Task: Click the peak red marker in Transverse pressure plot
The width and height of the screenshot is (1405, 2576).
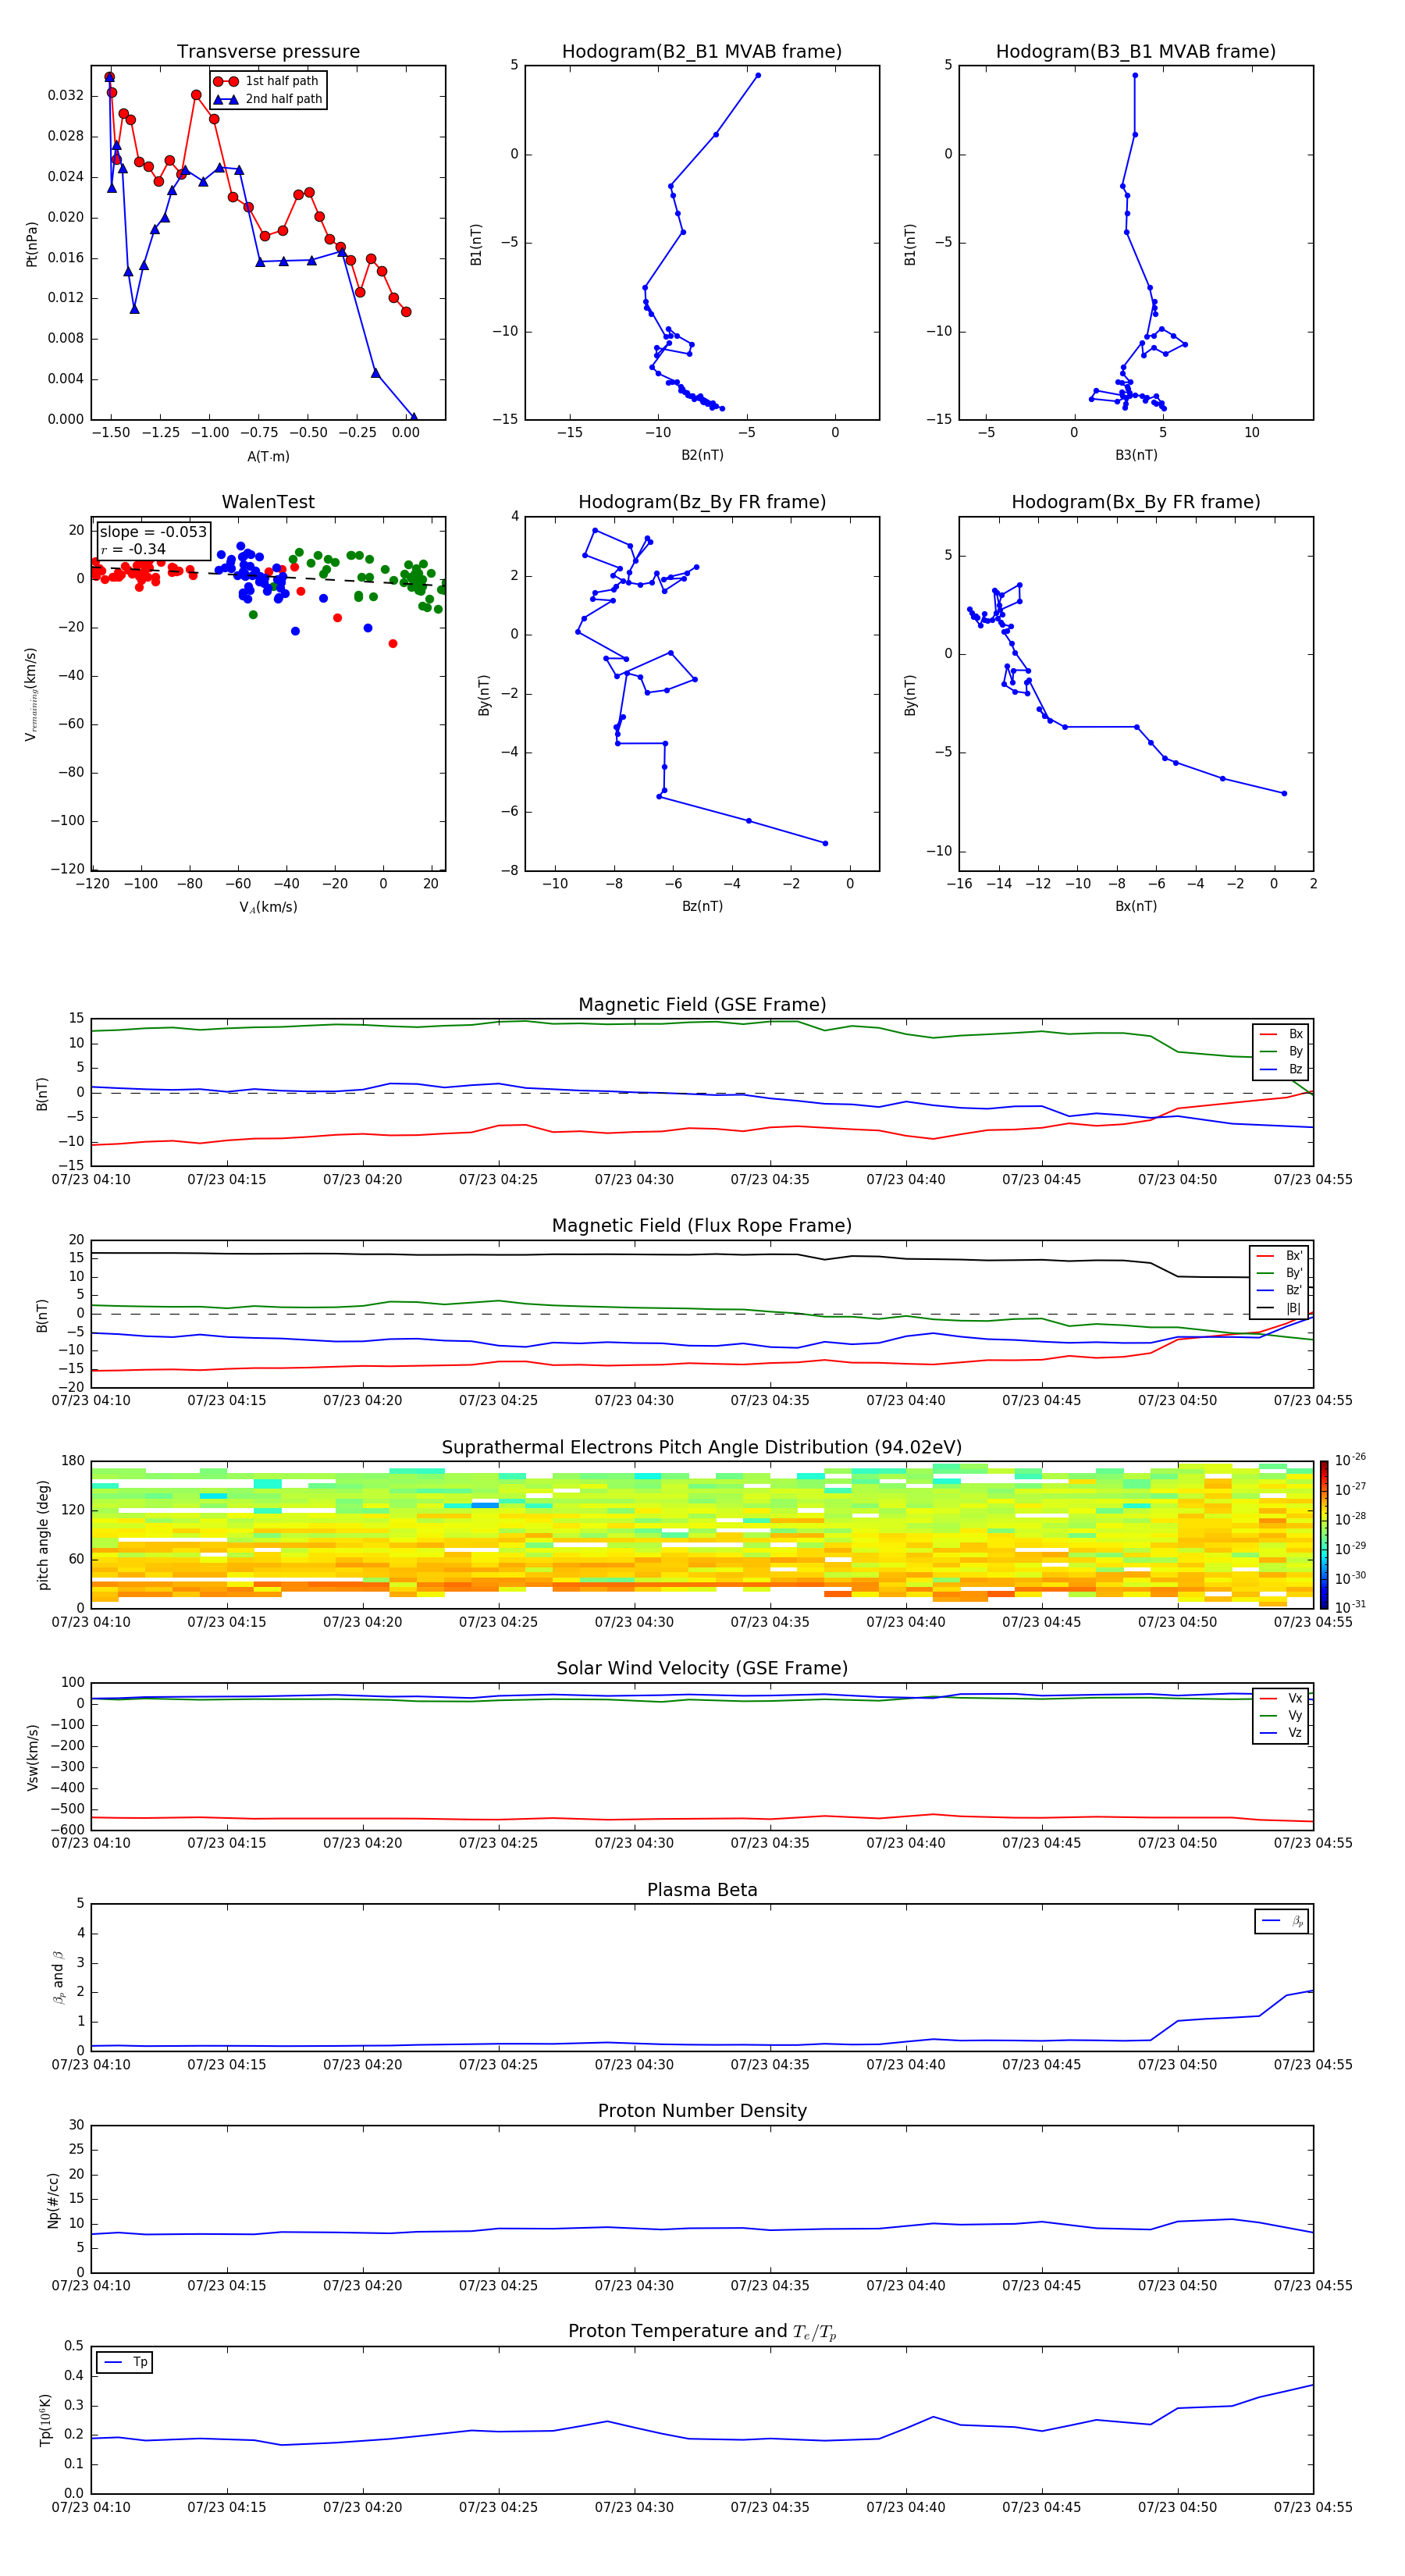Action: click(109, 77)
